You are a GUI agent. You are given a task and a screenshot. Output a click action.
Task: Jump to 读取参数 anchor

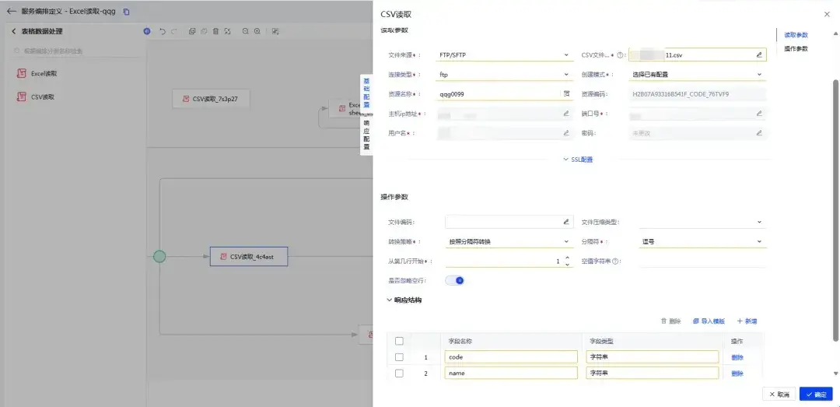point(796,35)
